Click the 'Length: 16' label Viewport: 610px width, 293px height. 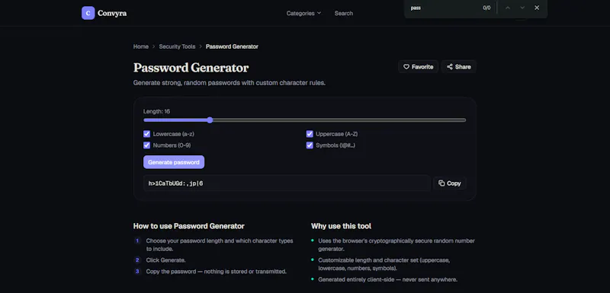(156, 111)
